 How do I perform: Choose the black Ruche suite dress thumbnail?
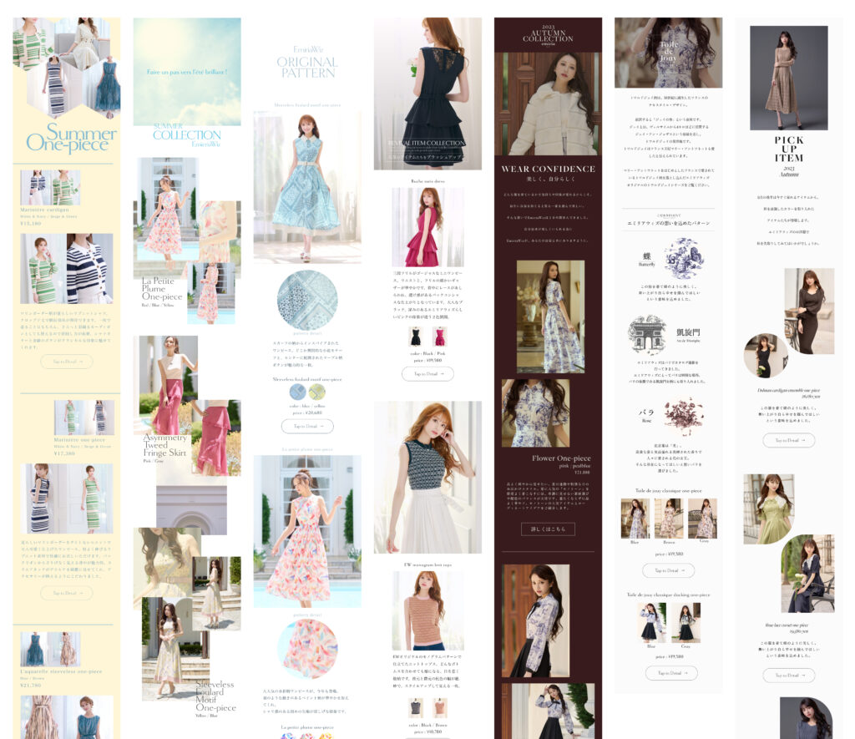tap(415, 337)
